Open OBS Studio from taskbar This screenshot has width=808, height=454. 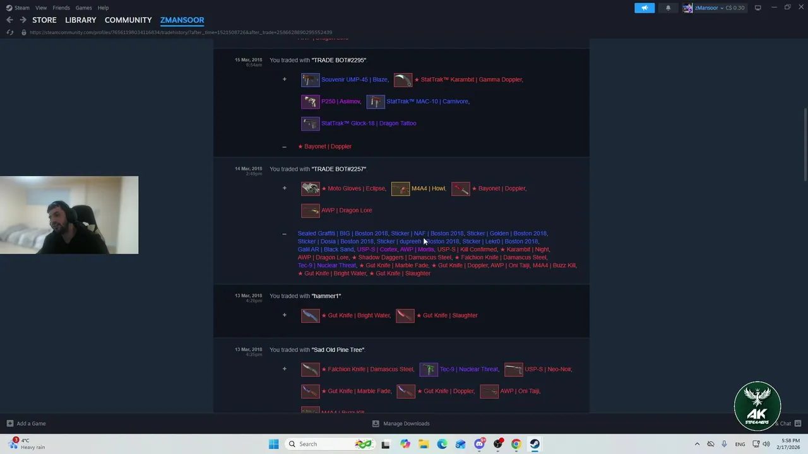coord(497,444)
